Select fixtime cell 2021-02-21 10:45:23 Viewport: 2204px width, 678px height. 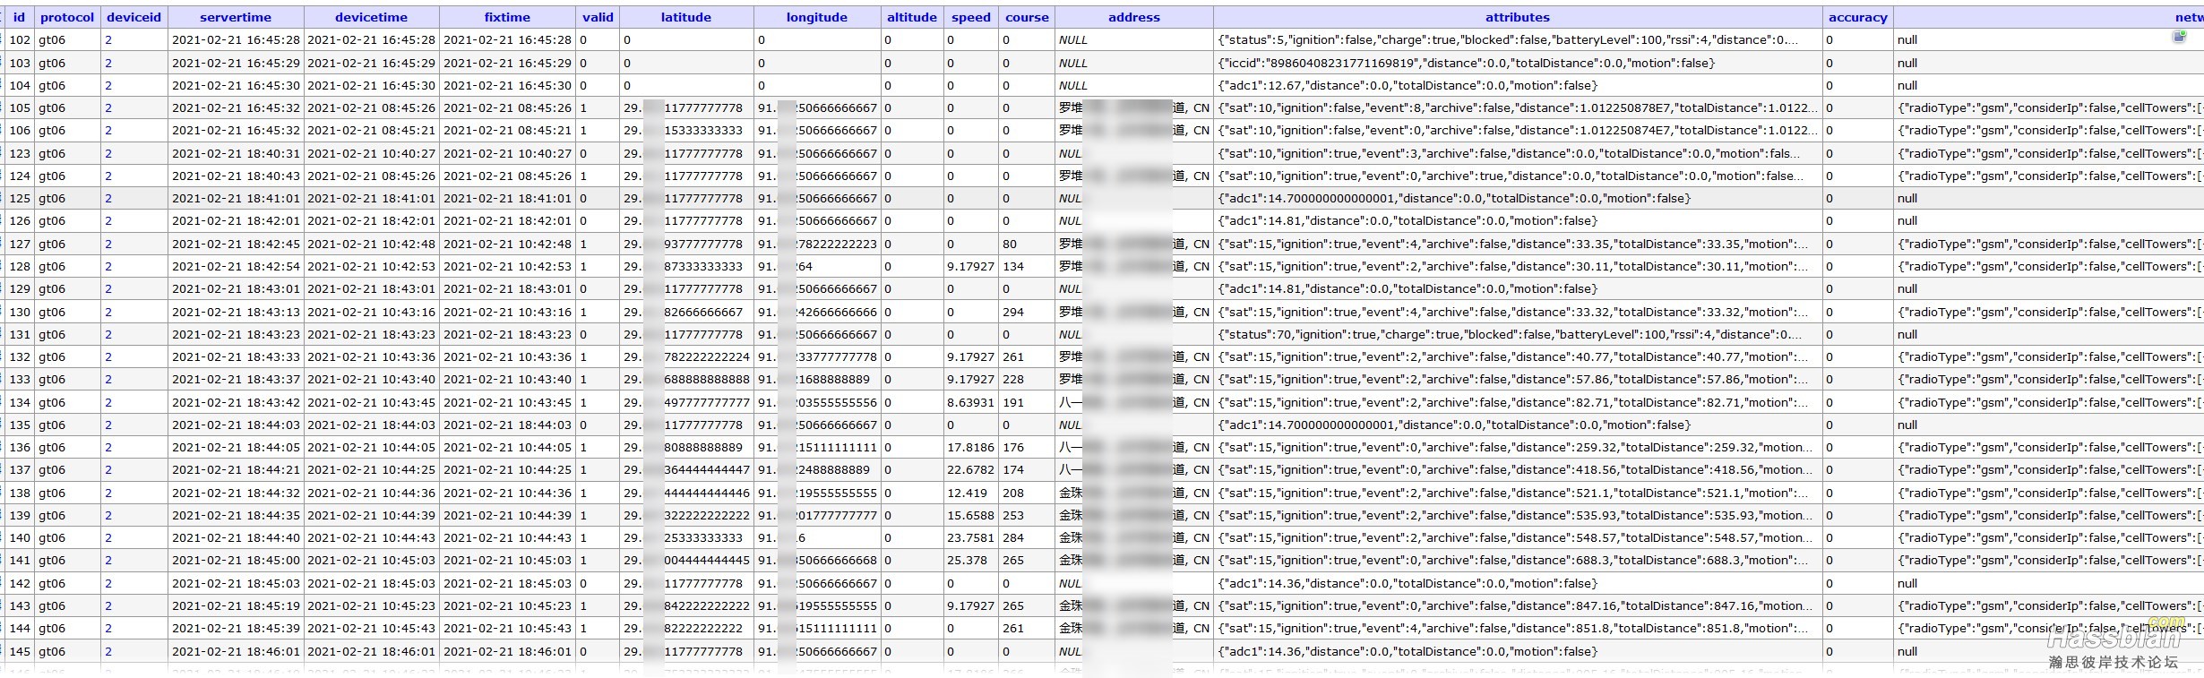point(507,606)
